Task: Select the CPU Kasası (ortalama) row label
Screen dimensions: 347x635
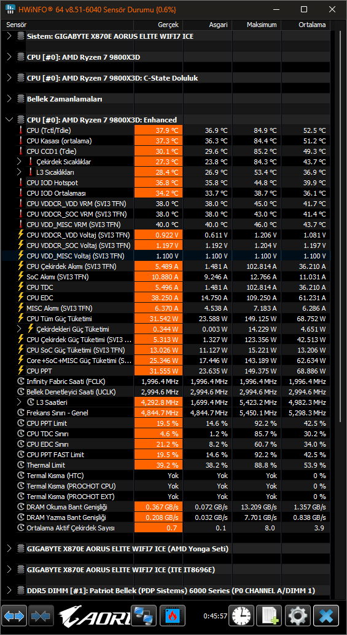Action: click(59, 141)
